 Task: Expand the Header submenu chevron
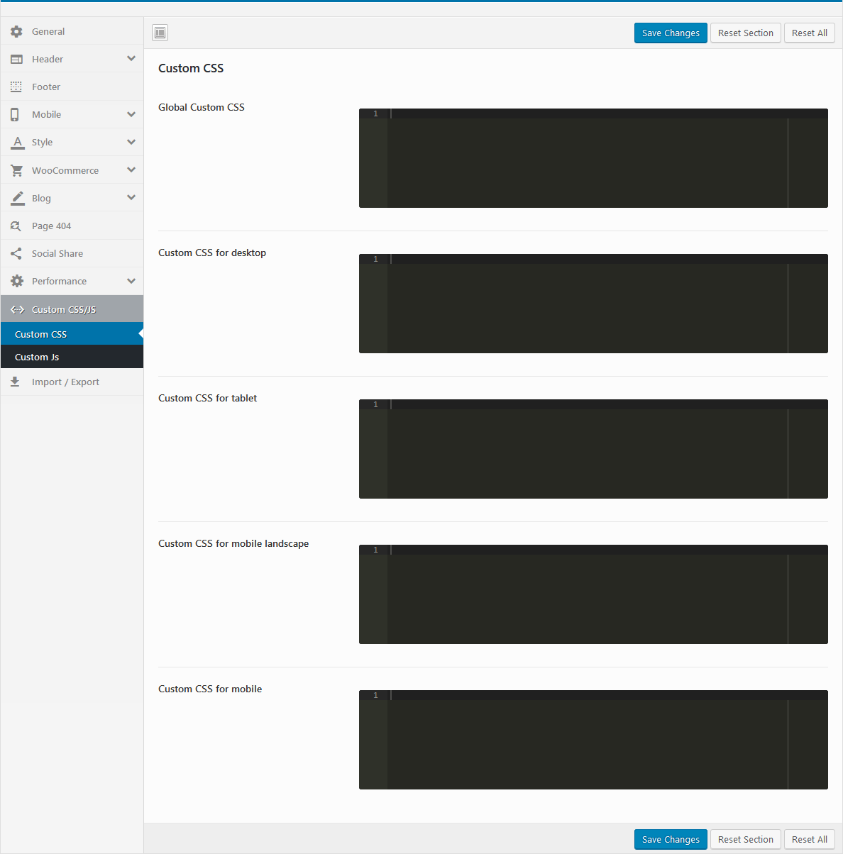[x=131, y=59]
